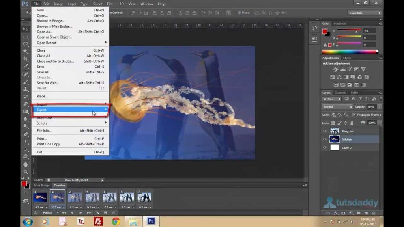Hide the Penguins layer
The height and width of the screenshot is (227, 404).
[x=325, y=131]
